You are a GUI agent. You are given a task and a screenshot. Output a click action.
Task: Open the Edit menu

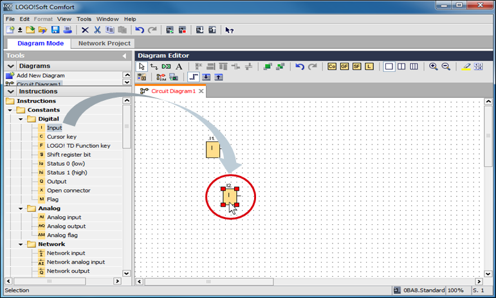click(x=24, y=19)
